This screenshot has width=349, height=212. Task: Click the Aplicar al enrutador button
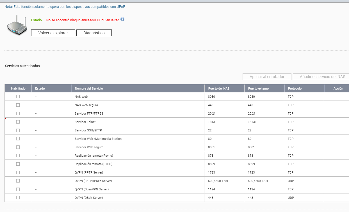coord(267,77)
